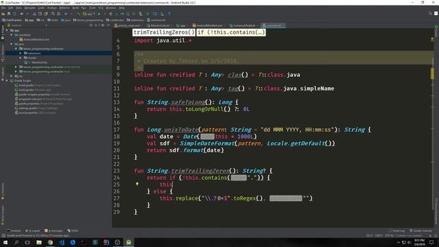
Task: Click the Save All toolbar icon
Action: point(9,14)
